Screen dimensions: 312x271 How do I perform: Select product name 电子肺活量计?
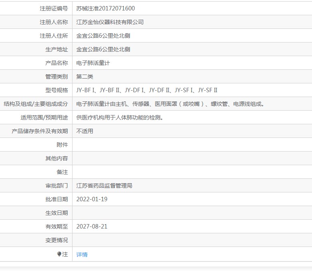pyautogui.click(x=93, y=63)
